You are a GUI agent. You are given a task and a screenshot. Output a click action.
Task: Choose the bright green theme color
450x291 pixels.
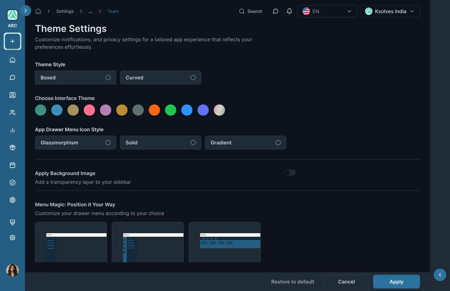[171, 110]
